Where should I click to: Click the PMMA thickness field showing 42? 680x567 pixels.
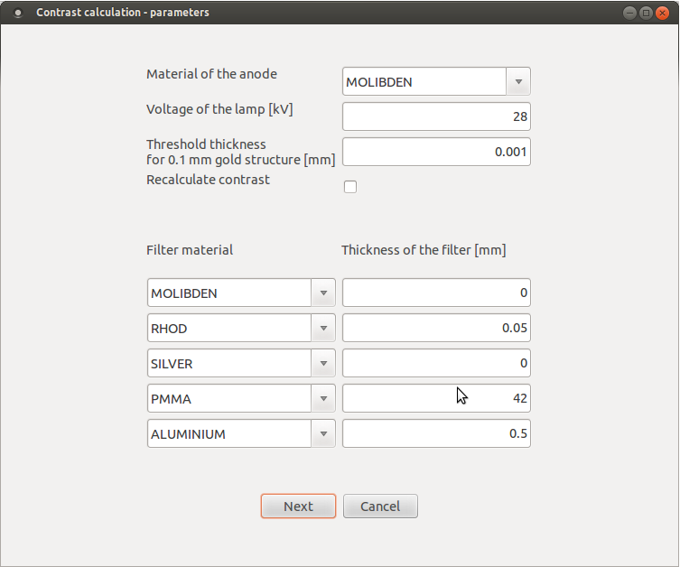pos(436,399)
